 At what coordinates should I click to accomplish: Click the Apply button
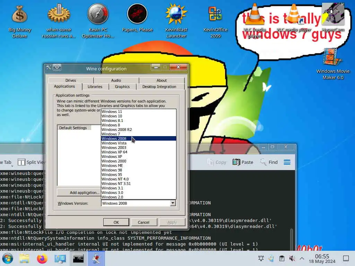click(172, 222)
